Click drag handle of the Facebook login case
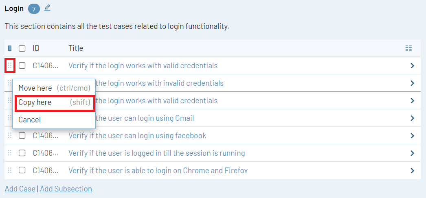 coord(10,135)
